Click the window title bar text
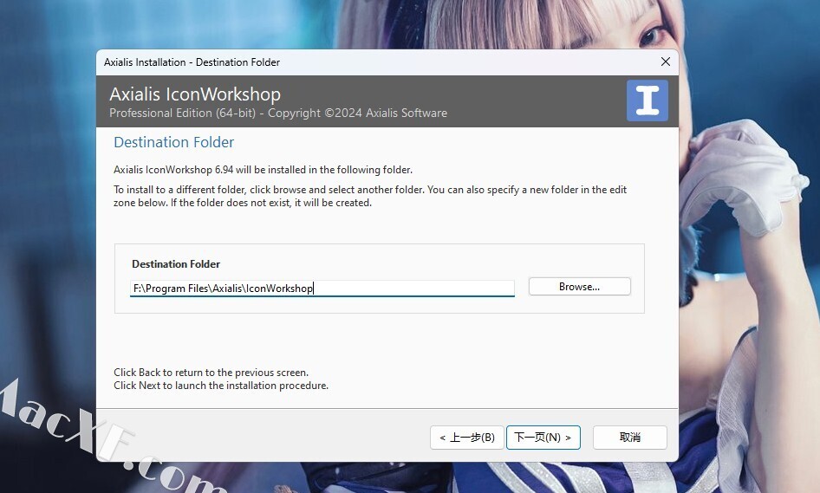The width and height of the screenshot is (820, 493). tap(192, 62)
